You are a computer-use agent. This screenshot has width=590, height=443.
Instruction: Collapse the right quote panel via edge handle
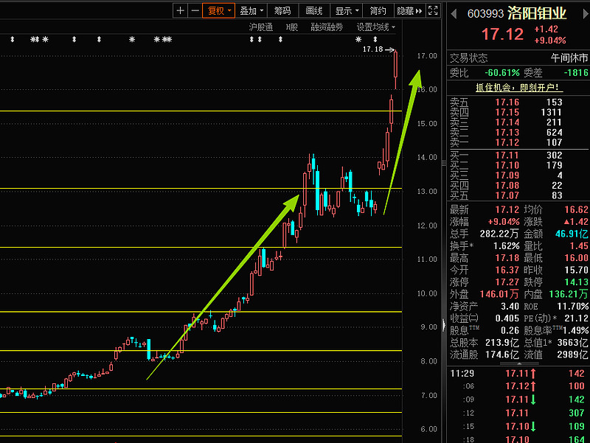(444, 324)
